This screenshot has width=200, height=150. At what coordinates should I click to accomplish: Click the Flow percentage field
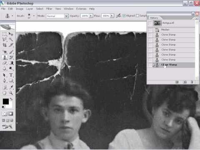pos(106,16)
